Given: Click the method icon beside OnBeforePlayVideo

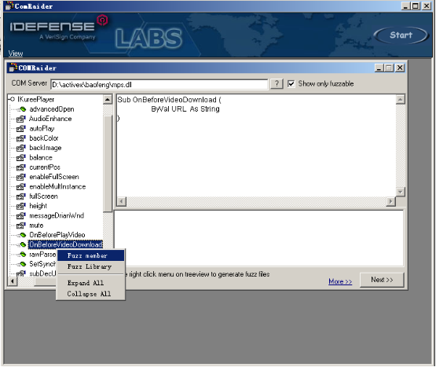Looking at the screenshot, I should pyautogui.click(x=22, y=235).
